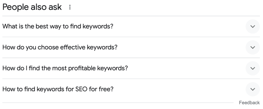The image size is (263, 109).
Task: Expand "What is the best way to find keywords?"
Action: 131,26
